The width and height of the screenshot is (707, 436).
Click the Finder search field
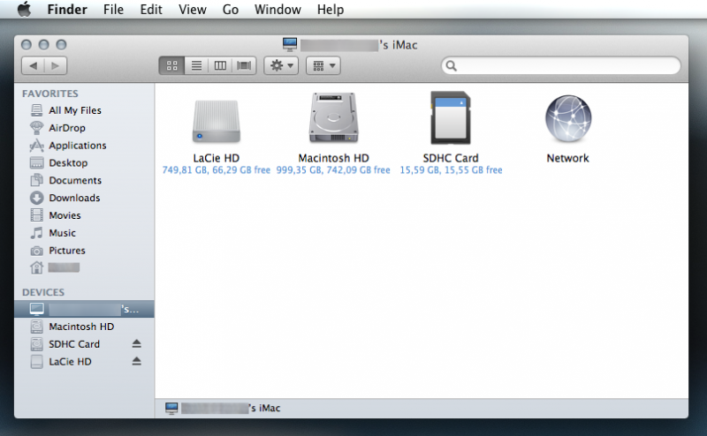[561, 66]
